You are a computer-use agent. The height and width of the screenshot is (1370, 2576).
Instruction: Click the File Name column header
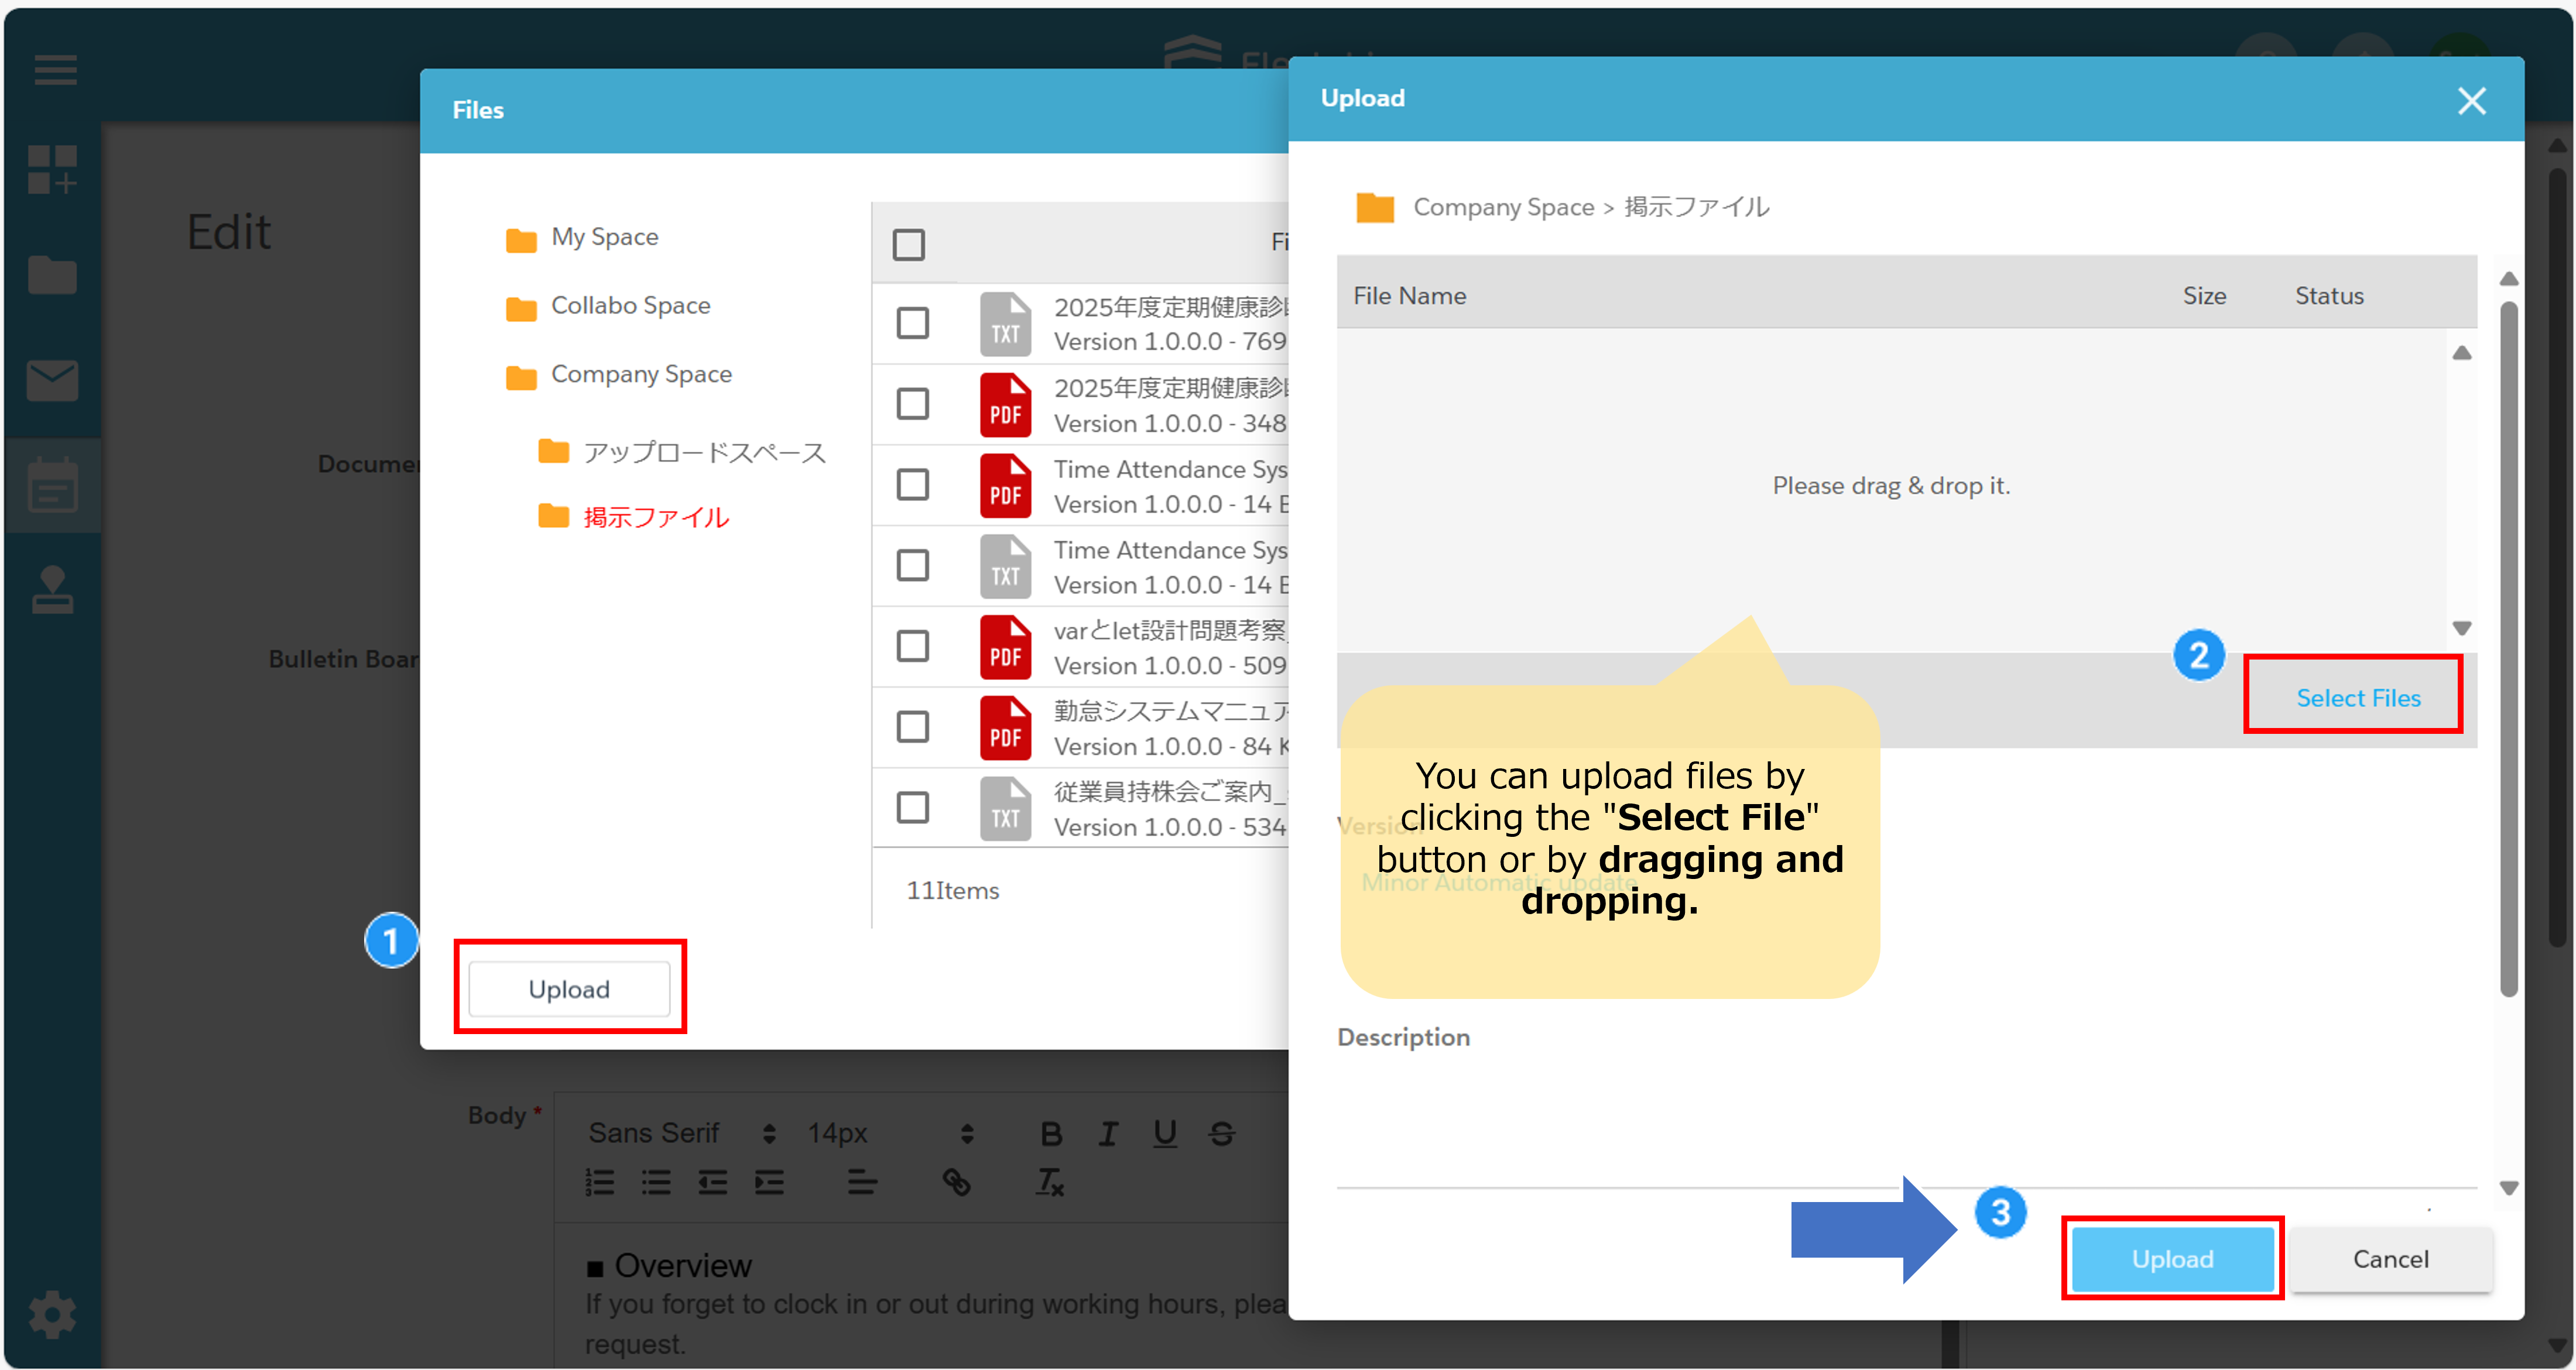1409,297
